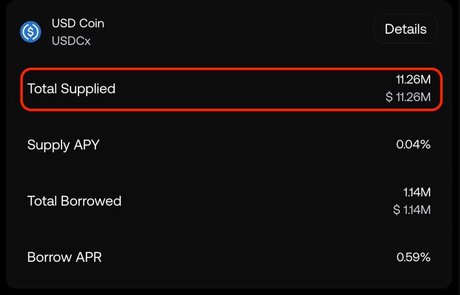Click the middle of the Borrow APR row

[x=230, y=257]
